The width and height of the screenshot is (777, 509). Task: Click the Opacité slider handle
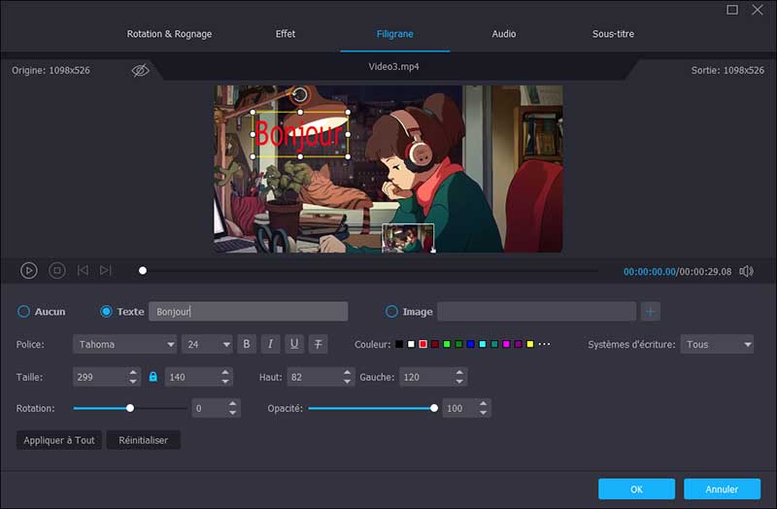(x=434, y=408)
